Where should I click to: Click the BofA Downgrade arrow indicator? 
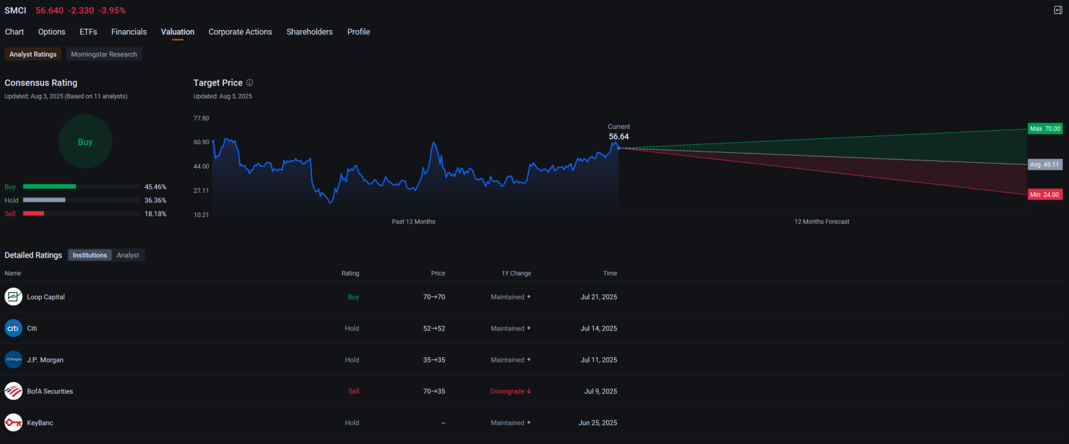[x=528, y=391]
